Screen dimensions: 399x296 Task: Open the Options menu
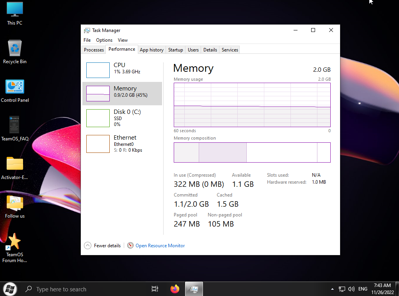click(104, 40)
